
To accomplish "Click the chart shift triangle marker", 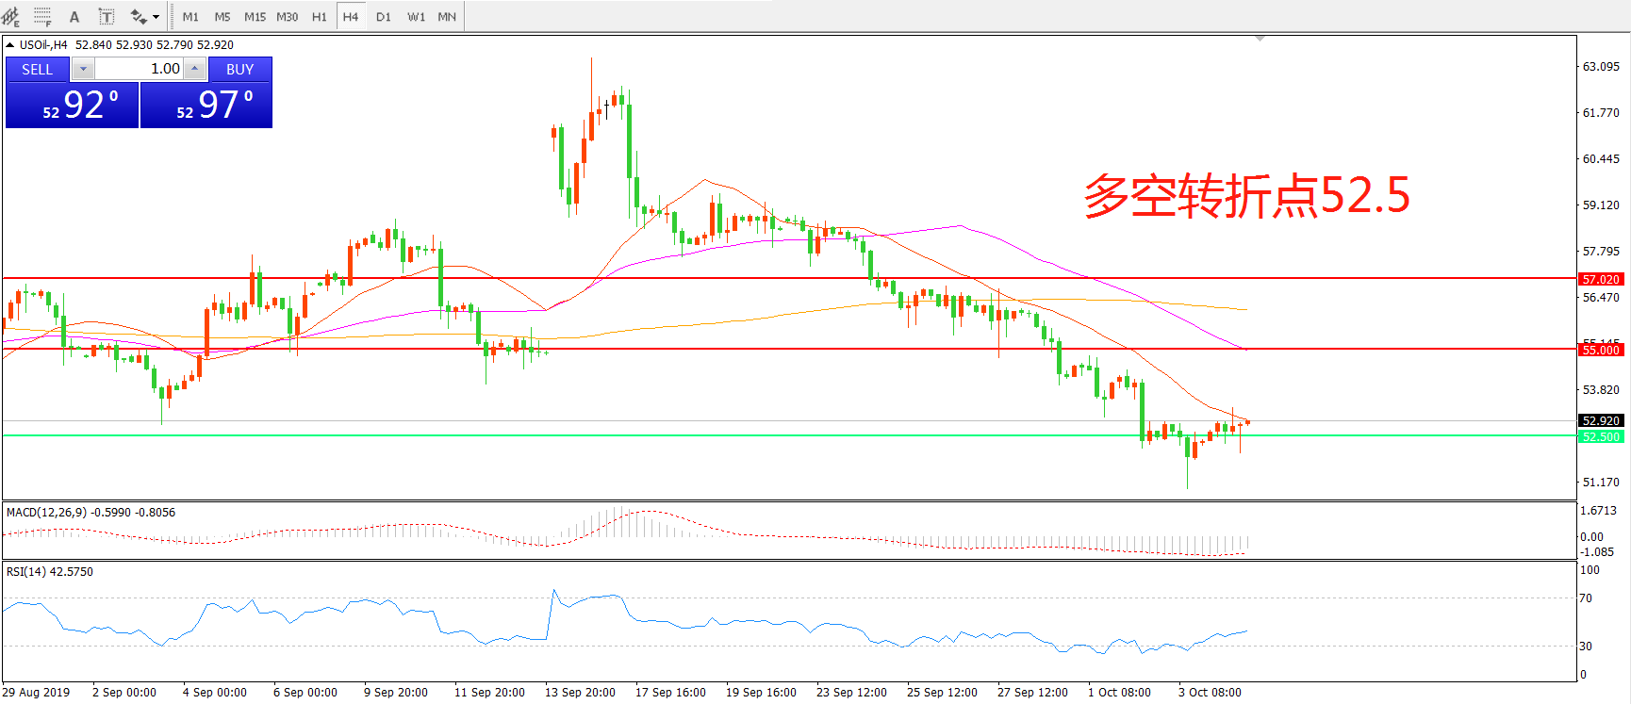I will click(1260, 39).
